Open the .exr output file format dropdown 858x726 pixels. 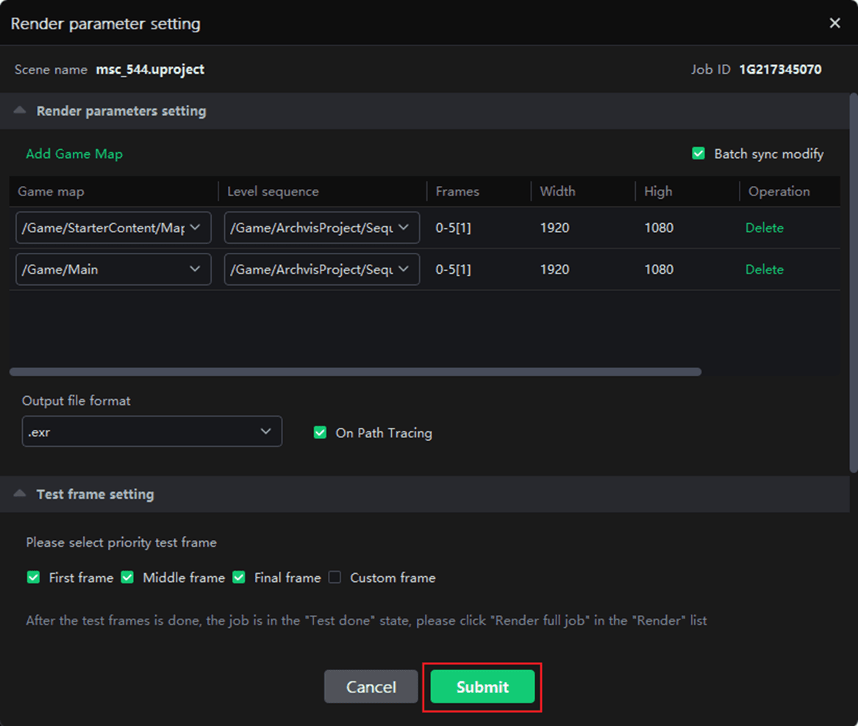point(151,432)
